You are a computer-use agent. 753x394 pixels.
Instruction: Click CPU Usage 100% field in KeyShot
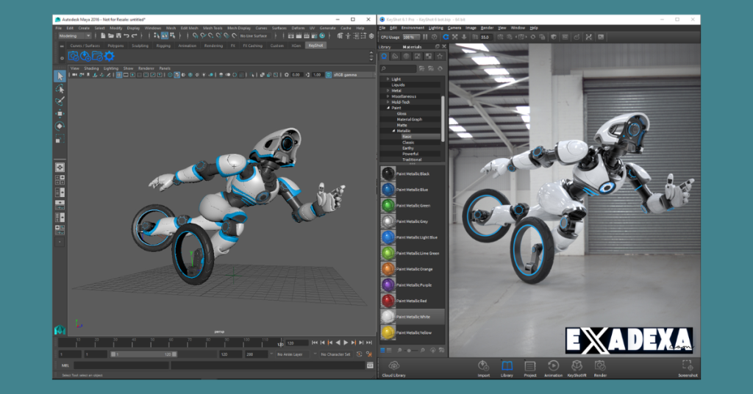tap(411, 37)
